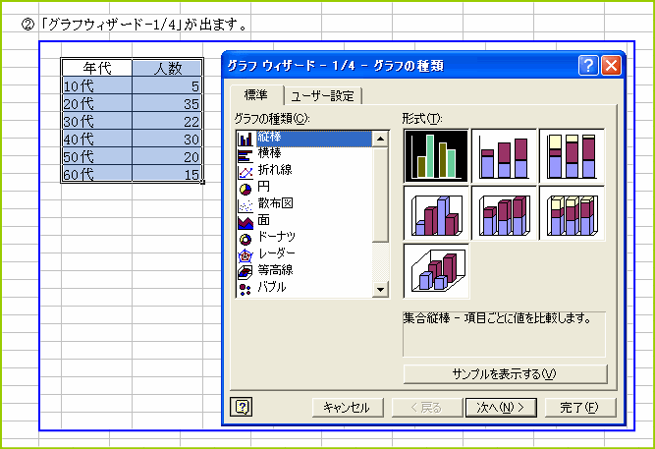Select the バブル bubble chart icon
Image resolution: width=655 pixels, height=449 pixels.
(x=246, y=289)
